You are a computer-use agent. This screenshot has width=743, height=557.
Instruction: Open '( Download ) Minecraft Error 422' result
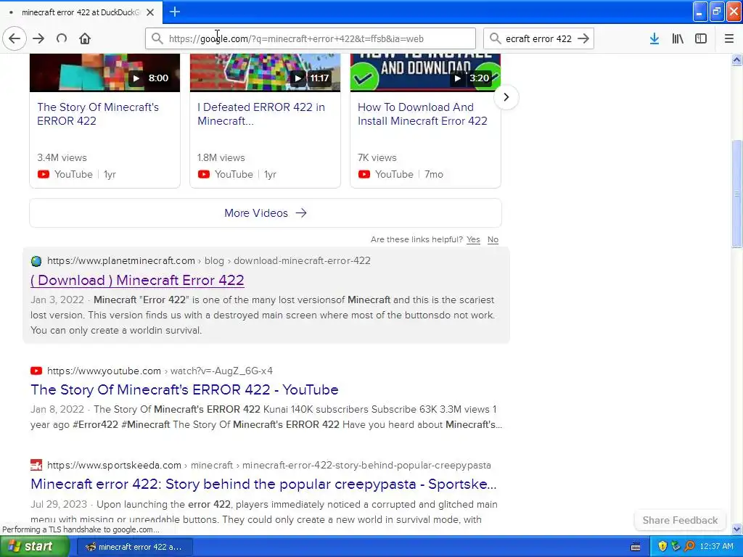(x=137, y=280)
